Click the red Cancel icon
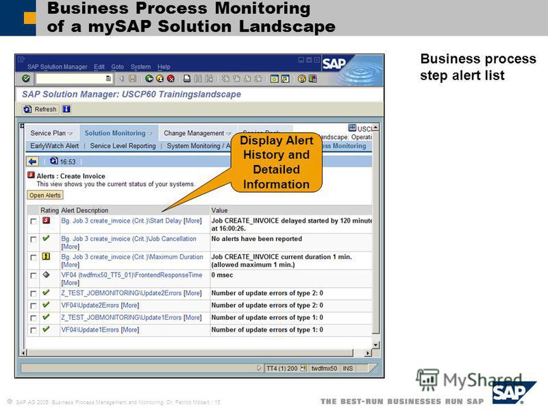Viewport: 548px width, 411px height. [x=171, y=79]
